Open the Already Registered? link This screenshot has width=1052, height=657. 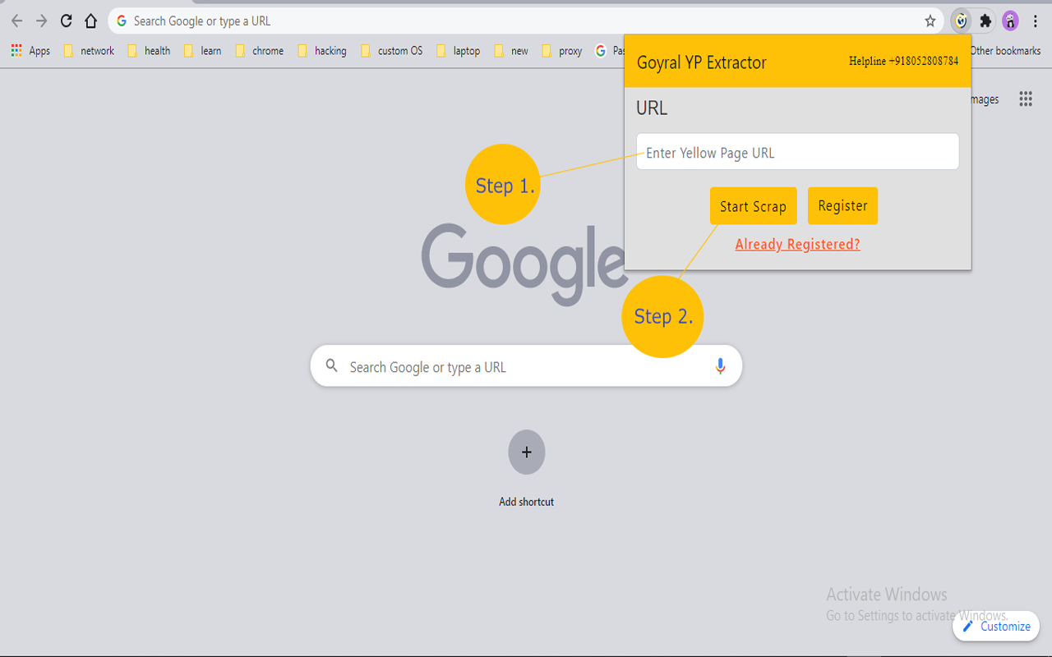pyautogui.click(x=797, y=244)
